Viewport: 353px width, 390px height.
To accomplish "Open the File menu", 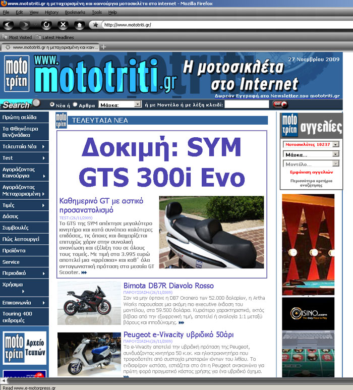I will [x=6, y=12].
